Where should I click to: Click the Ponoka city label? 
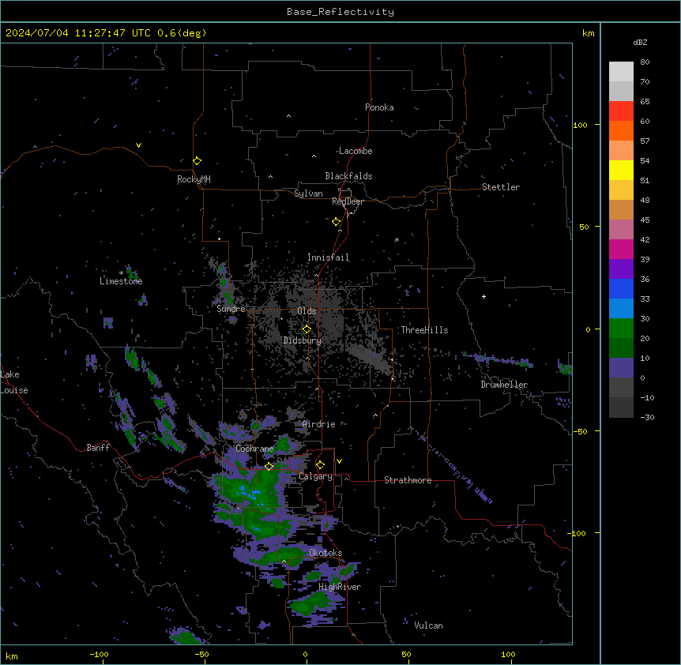pyautogui.click(x=379, y=107)
